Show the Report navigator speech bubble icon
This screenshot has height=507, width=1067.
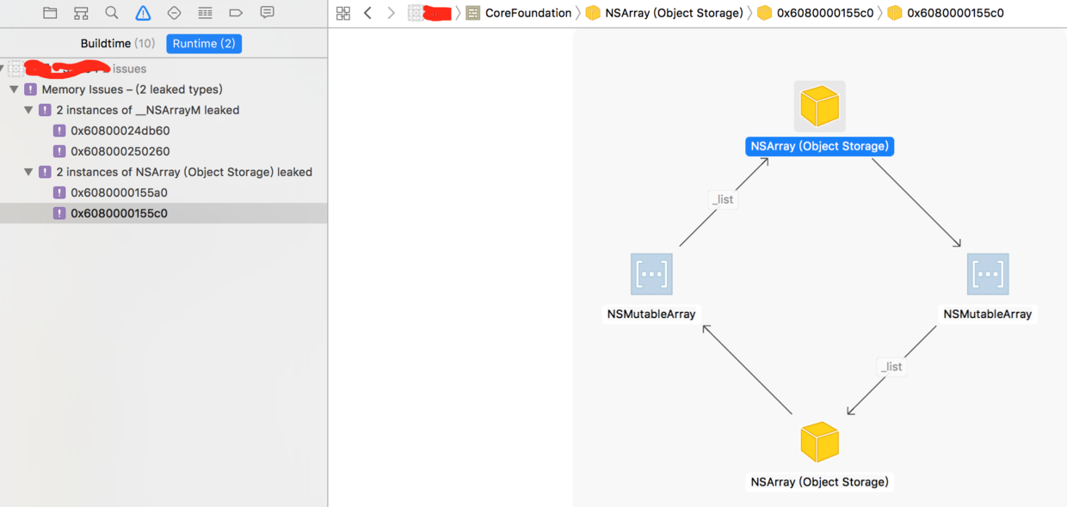[x=267, y=13]
